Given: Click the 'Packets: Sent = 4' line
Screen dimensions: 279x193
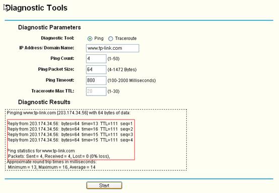Looking at the screenshot, I should 59,156.
